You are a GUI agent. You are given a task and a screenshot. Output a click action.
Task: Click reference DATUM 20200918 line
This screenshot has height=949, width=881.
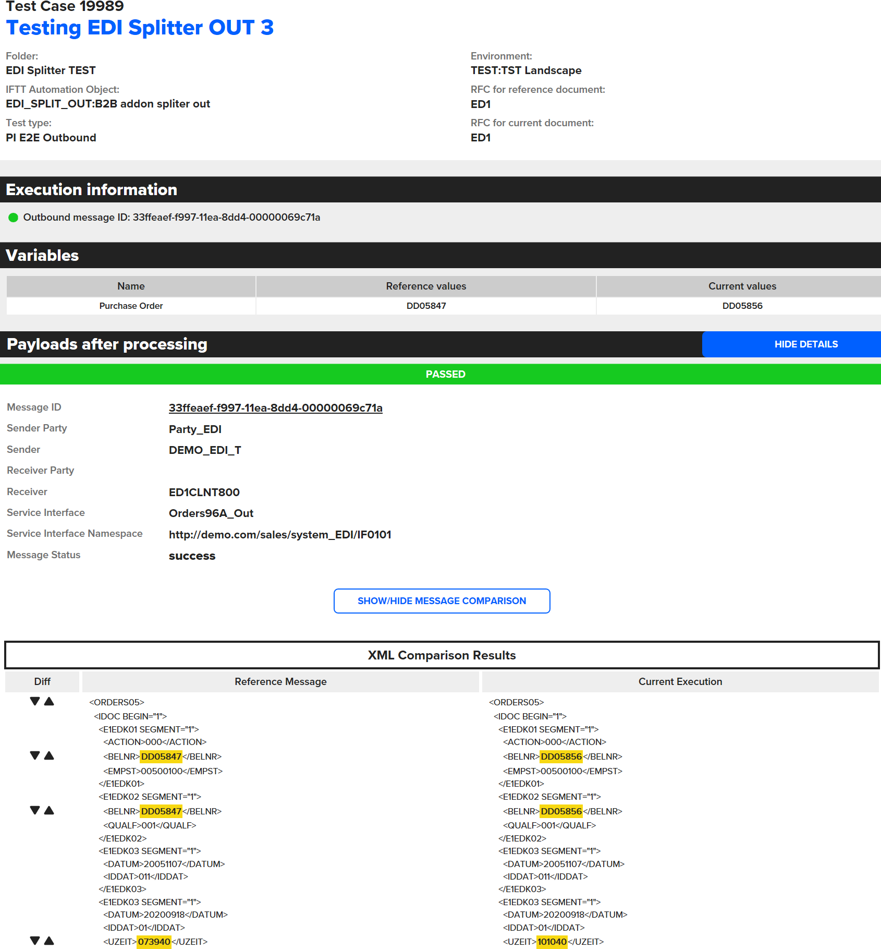[x=165, y=915]
